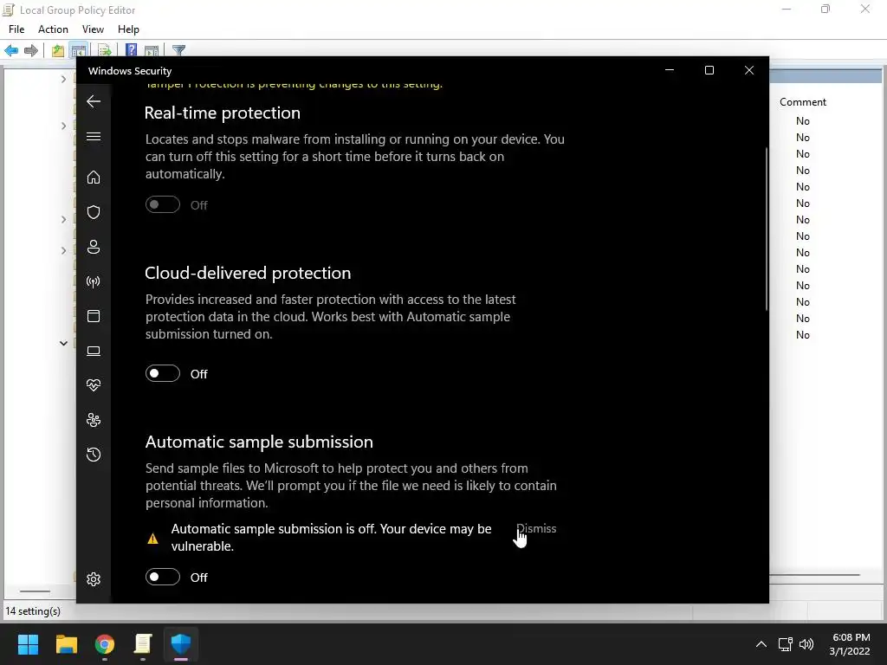Collapse the expanded tree node in Group Policy Editor

click(x=63, y=343)
